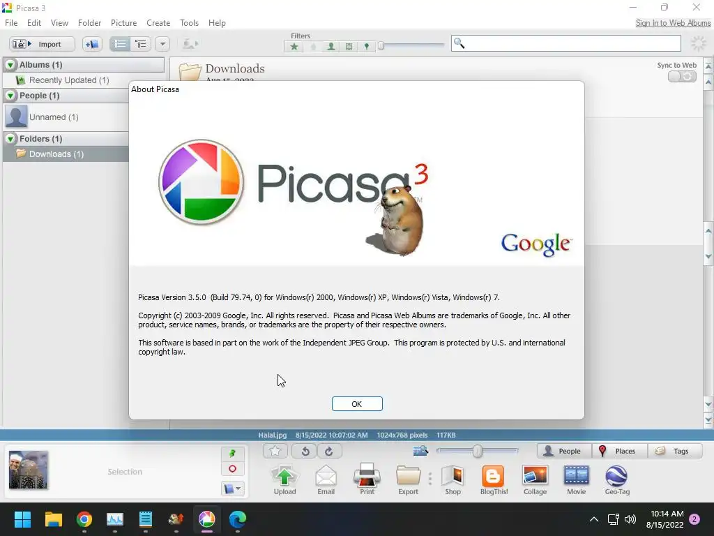Screen dimensions: 714x536
Task: Click the BlogThis! icon
Action: pos(494,480)
